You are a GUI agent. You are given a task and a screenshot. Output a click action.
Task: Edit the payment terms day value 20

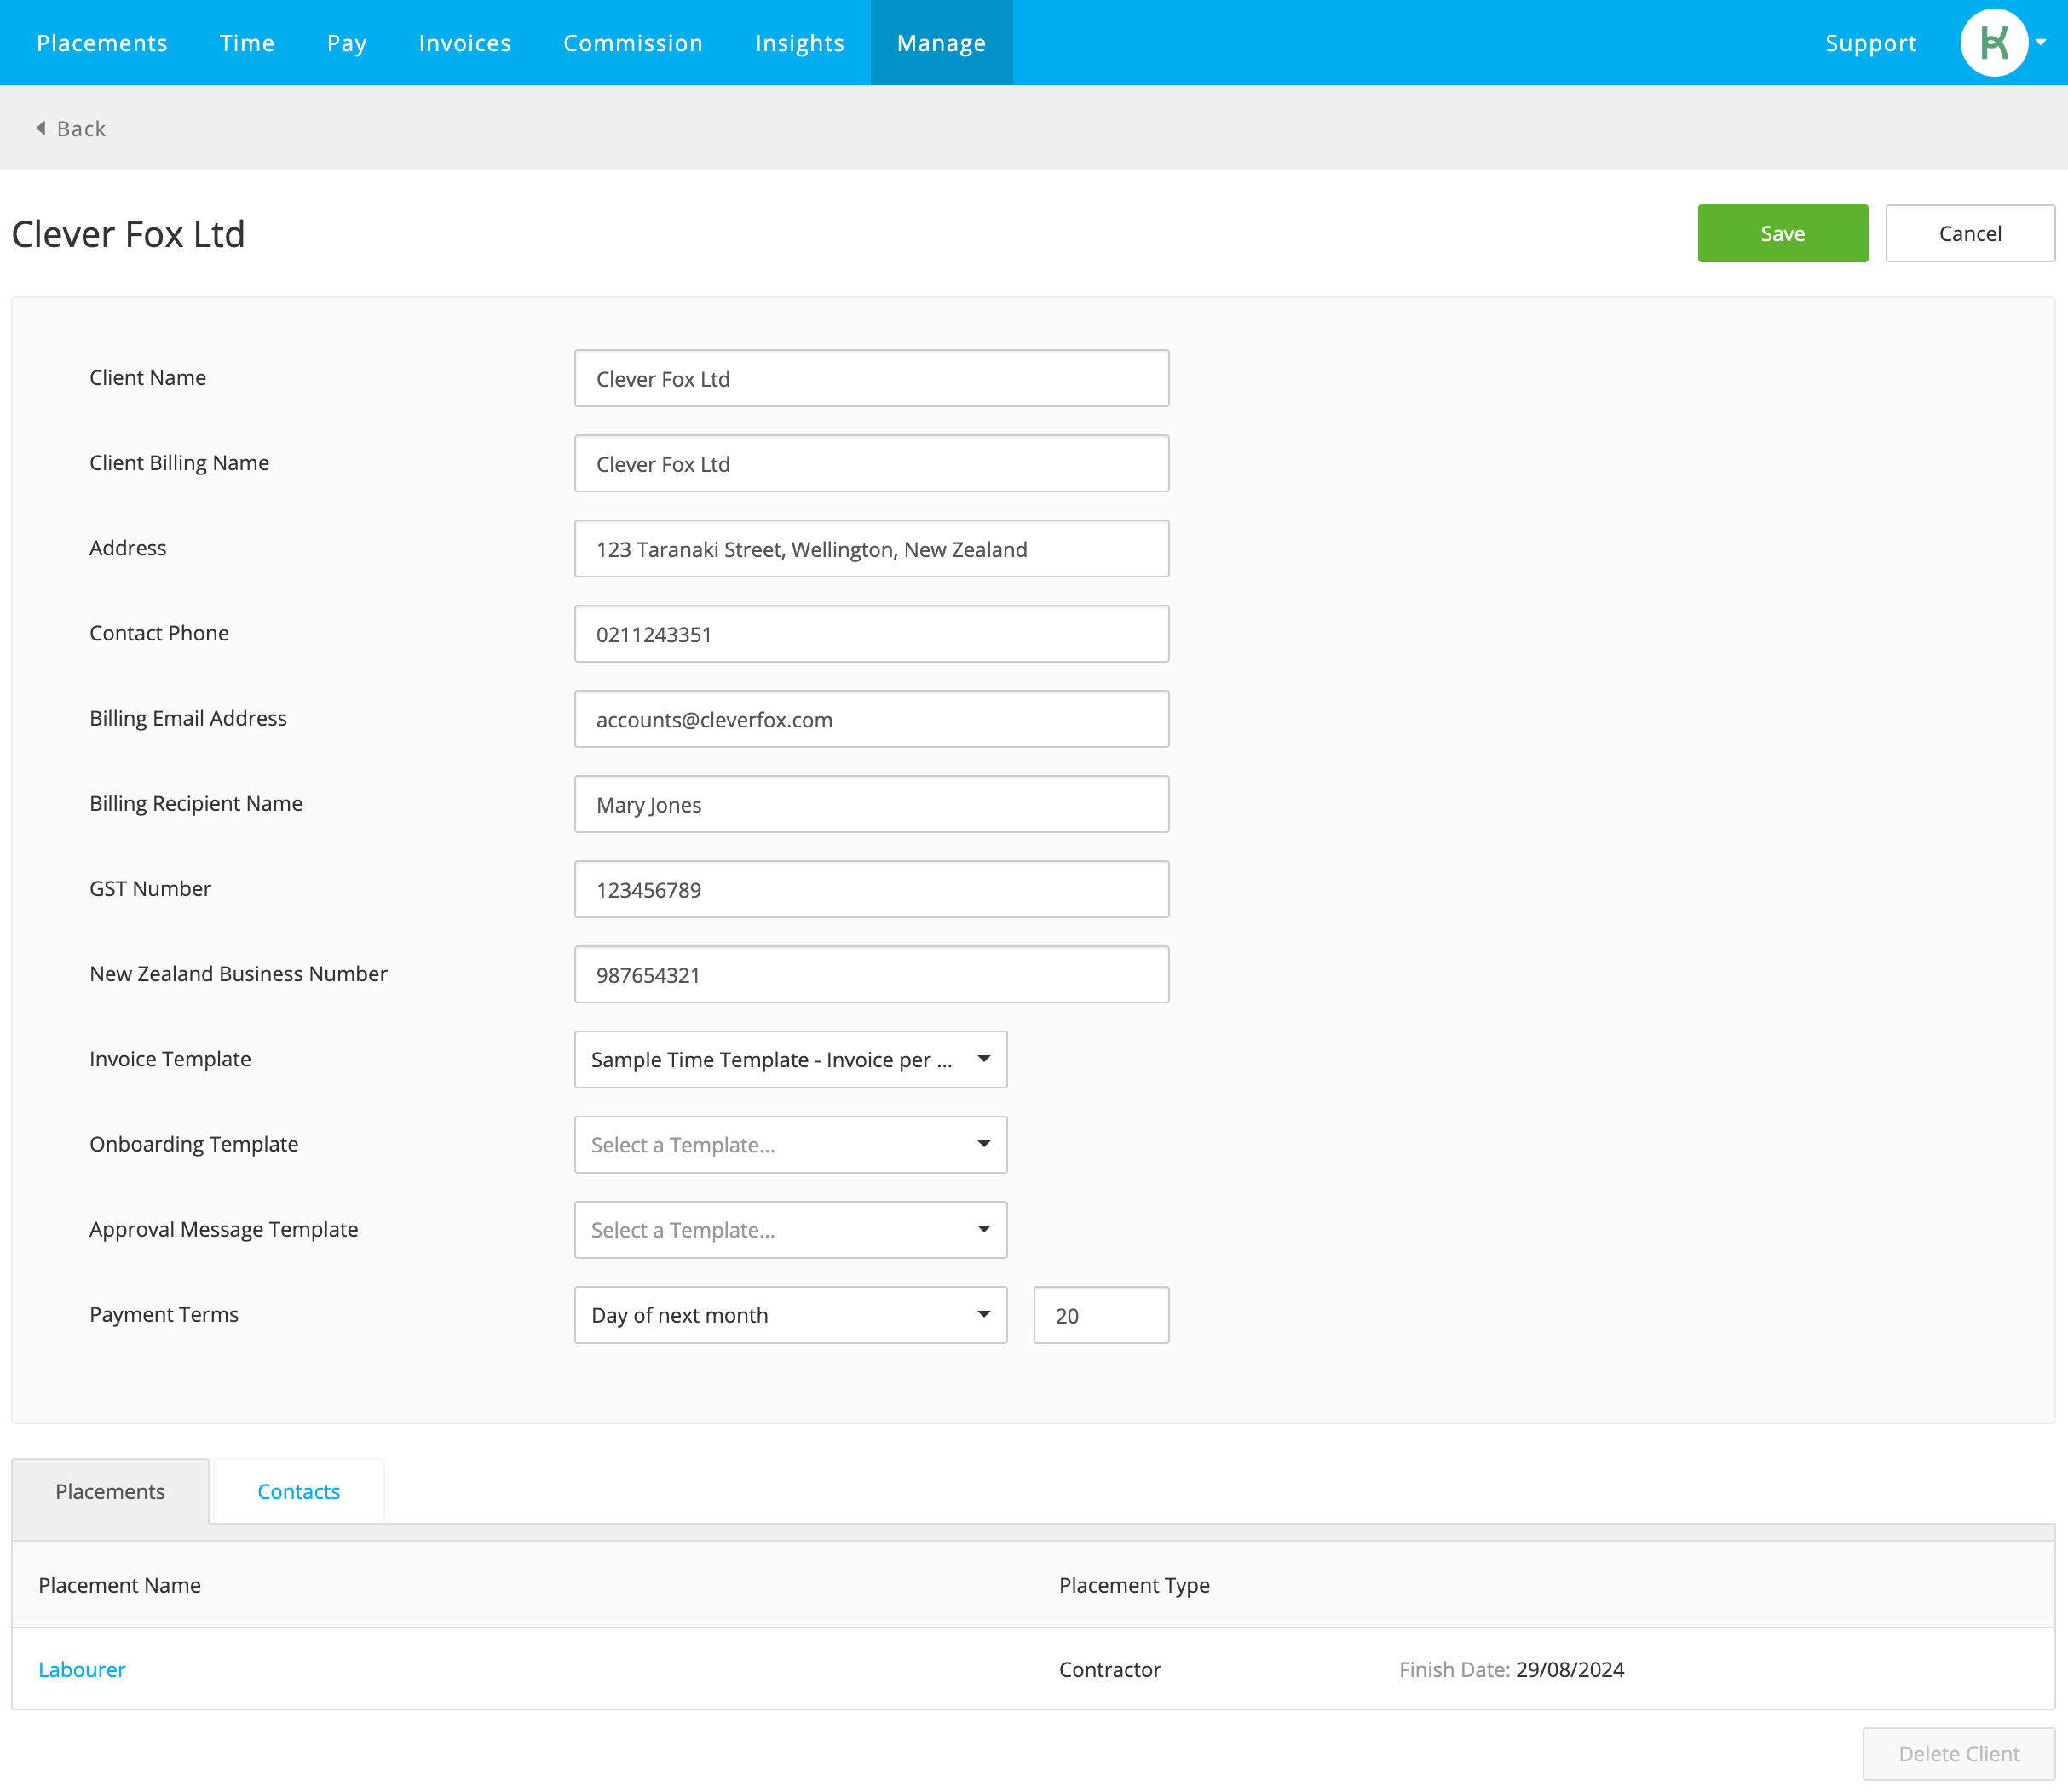[1101, 1315]
